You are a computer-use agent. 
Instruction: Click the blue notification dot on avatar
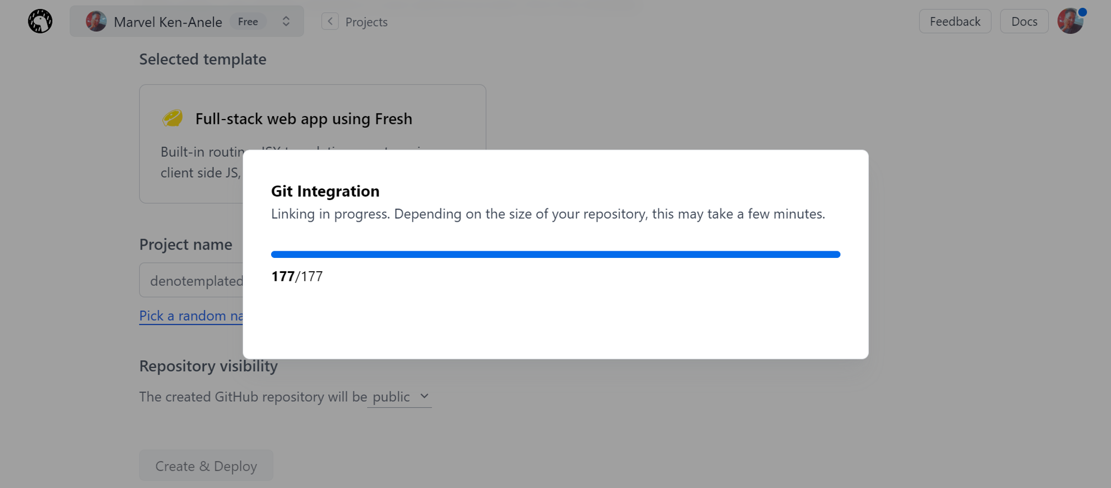(x=1082, y=12)
